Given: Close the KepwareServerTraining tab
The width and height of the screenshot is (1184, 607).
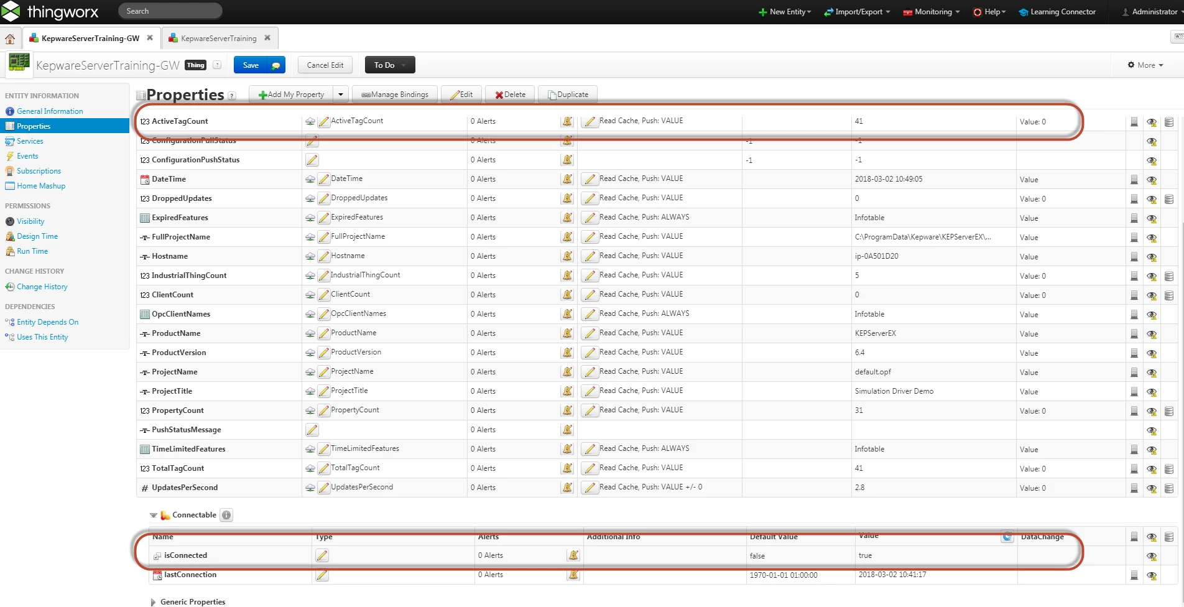Looking at the screenshot, I should pyautogui.click(x=267, y=38).
